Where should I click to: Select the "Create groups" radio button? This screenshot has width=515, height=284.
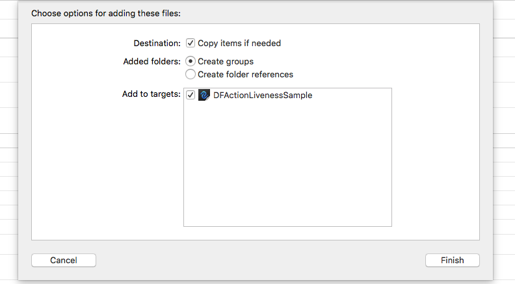click(191, 61)
